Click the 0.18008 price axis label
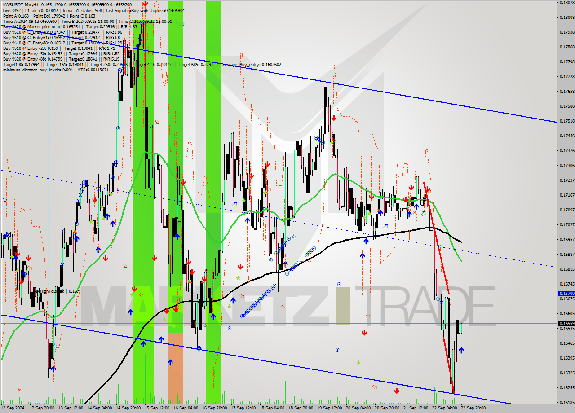This screenshot has width=575, height=413. pos(566,18)
